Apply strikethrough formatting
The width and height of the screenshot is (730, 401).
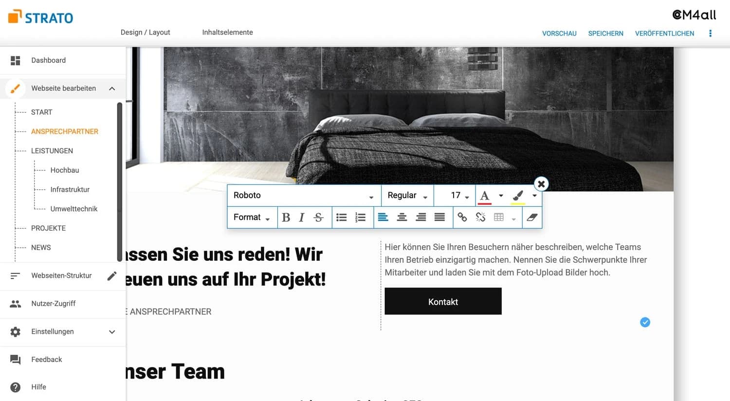318,217
